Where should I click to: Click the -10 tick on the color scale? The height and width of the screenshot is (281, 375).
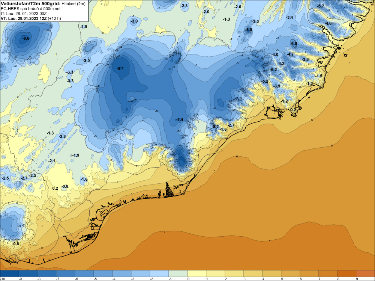coord(2,279)
